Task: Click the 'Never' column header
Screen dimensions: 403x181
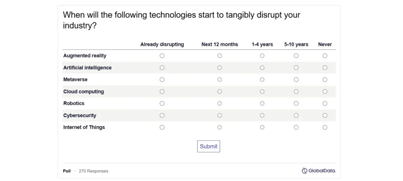Action: tap(325, 44)
